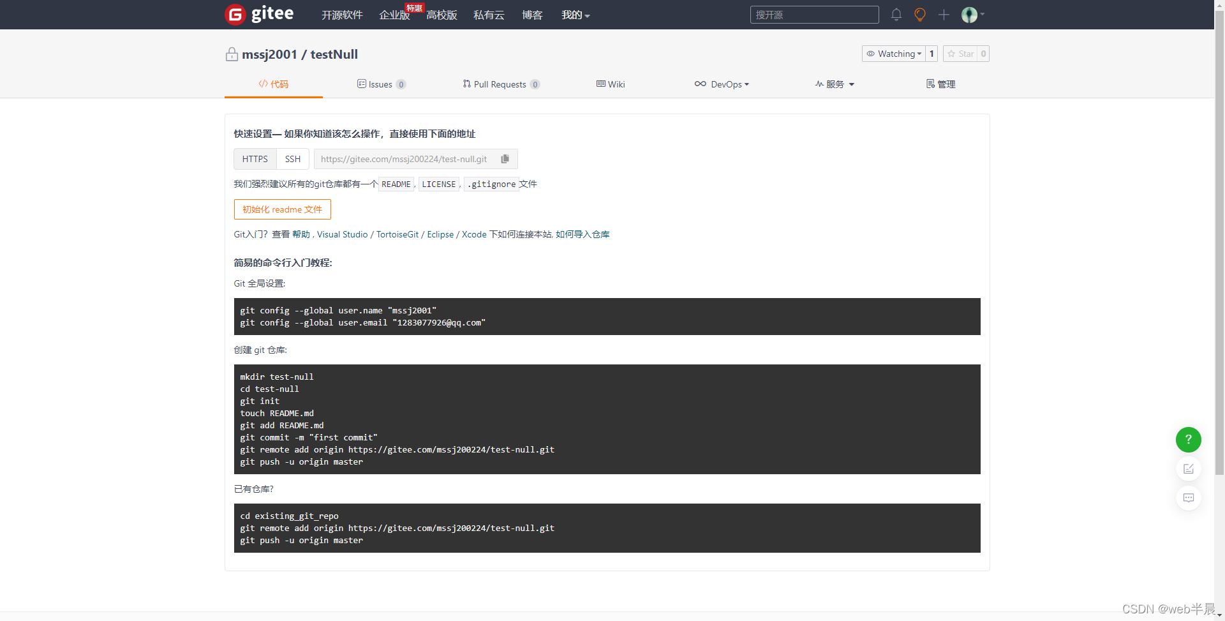Open the Xcode guide link
The image size is (1225, 621).
pyautogui.click(x=474, y=234)
